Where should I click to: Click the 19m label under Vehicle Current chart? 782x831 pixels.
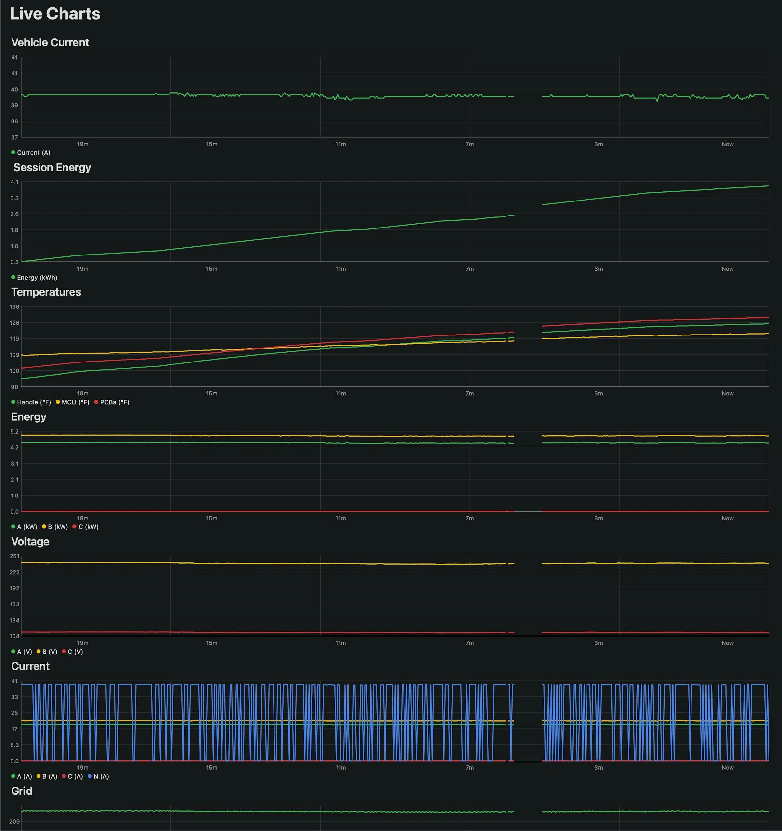(x=82, y=144)
